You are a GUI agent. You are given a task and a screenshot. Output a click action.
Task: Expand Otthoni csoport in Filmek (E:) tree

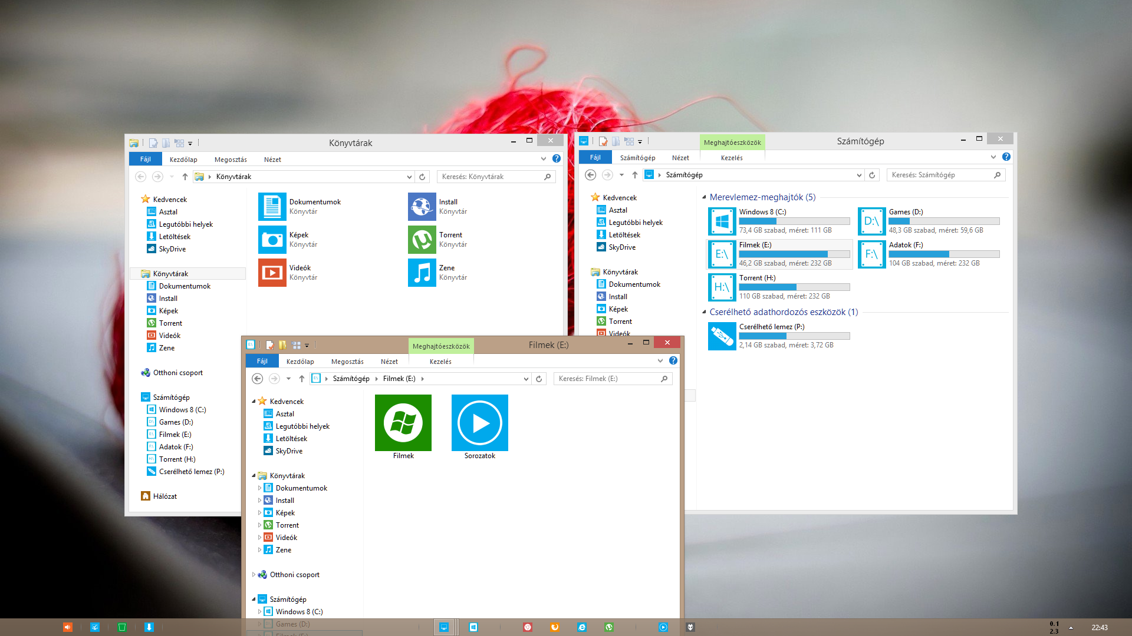254,575
